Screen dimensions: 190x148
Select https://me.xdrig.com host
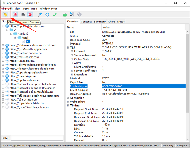tap(22, 76)
